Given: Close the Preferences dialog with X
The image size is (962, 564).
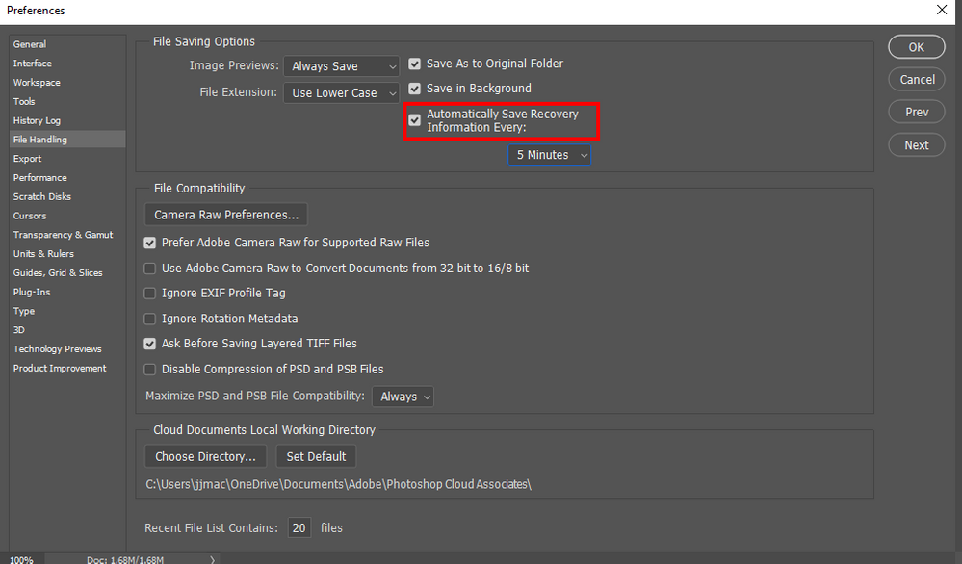Looking at the screenshot, I should point(941,10).
